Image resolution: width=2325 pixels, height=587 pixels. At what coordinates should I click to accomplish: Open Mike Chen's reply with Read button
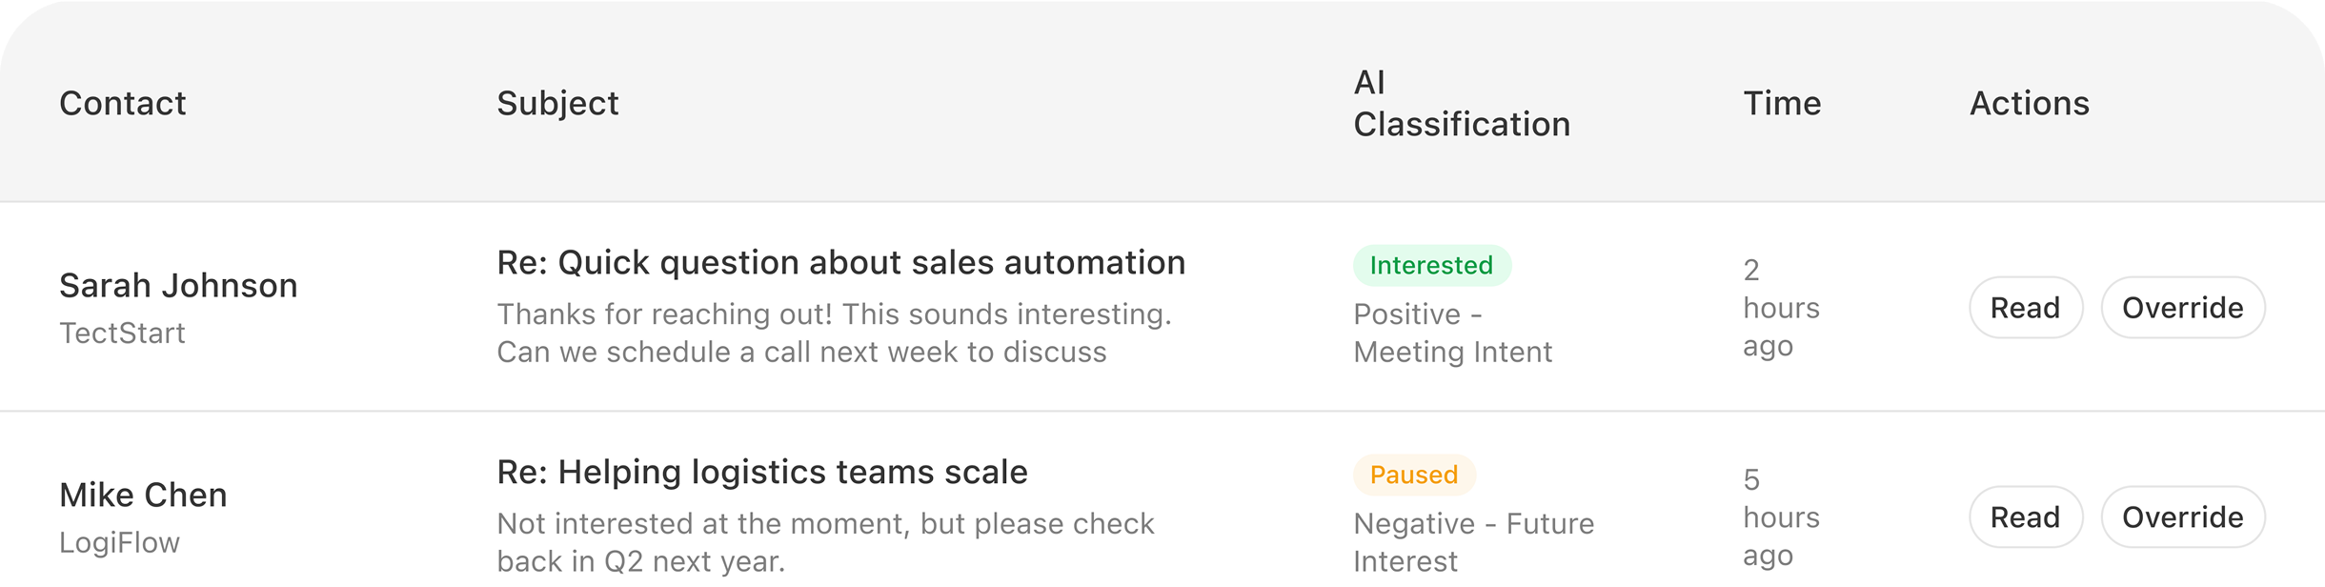[2025, 517]
